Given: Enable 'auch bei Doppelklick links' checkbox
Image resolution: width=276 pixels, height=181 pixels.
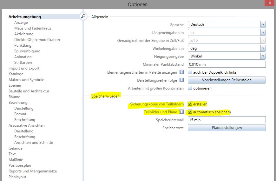Looking at the screenshot, I should (190, 72).
